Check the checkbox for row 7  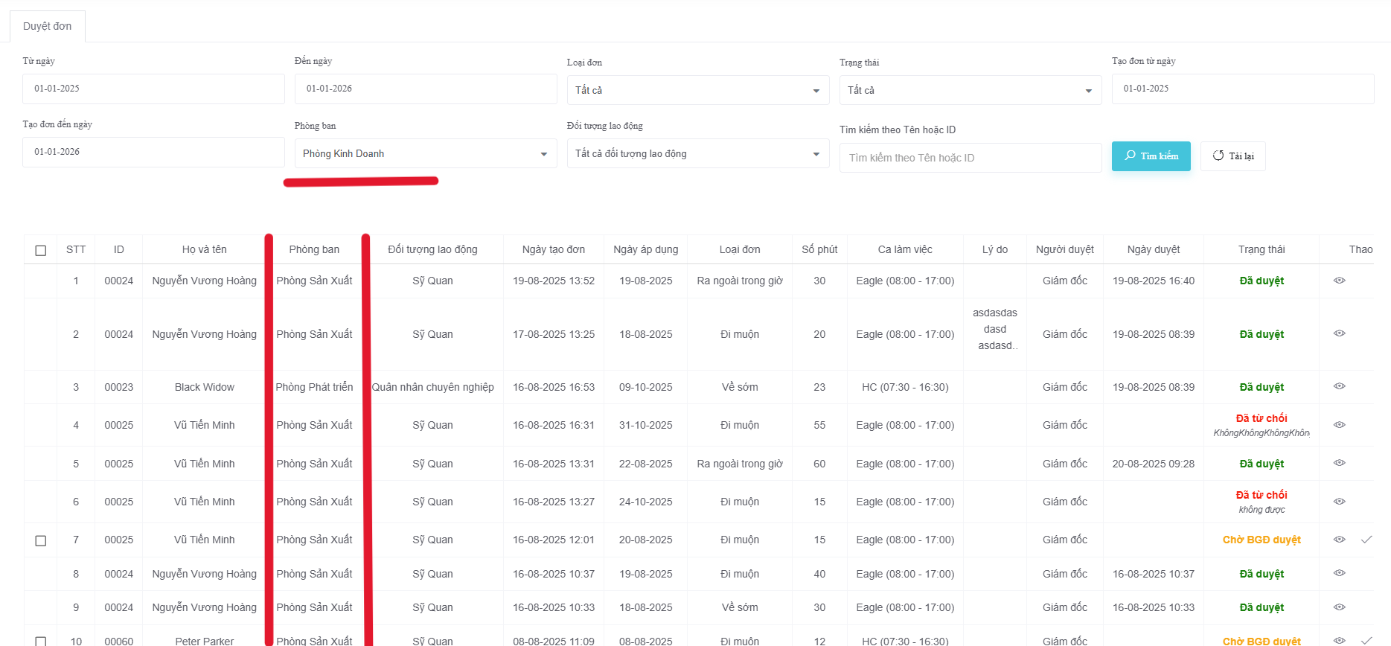[41, 540]
